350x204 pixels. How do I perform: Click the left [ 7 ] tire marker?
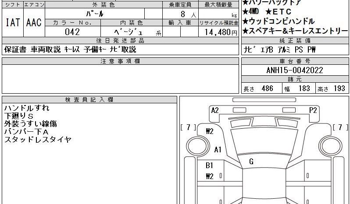(189, 127)
